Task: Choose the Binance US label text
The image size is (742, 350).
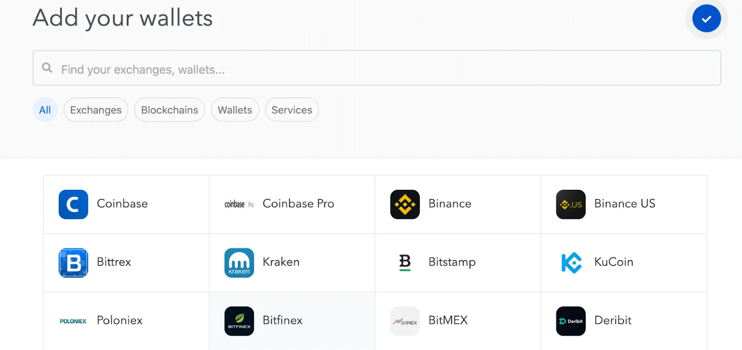Action: [625, 204]
